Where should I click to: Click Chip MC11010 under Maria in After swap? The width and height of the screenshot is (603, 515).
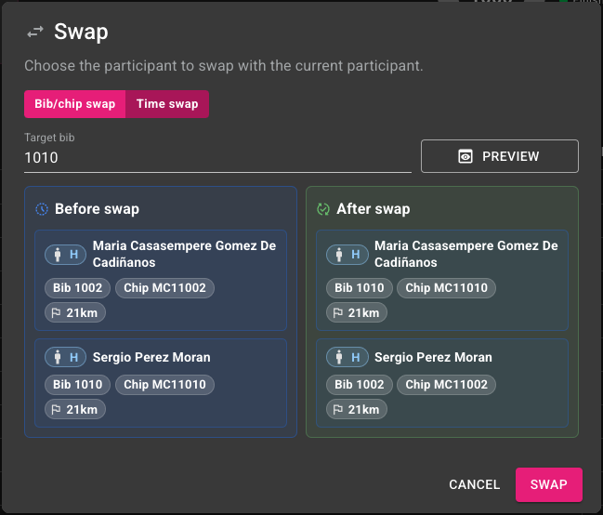tap(446, 288)
